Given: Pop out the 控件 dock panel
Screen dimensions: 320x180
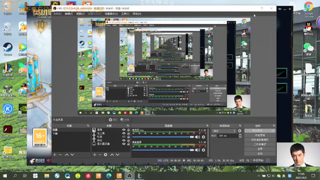Looking at the screenshot, I should (274, 126).
